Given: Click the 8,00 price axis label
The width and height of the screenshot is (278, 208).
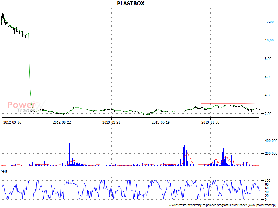Looking at the screenshot, I should coord(268,58).
